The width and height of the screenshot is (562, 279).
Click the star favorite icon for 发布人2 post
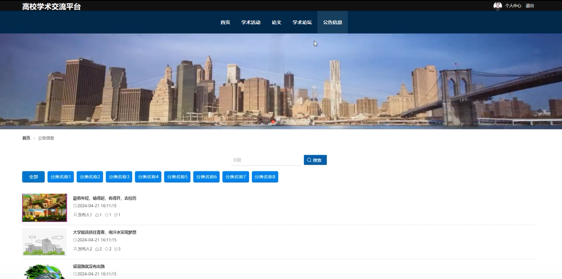(106, 248)
